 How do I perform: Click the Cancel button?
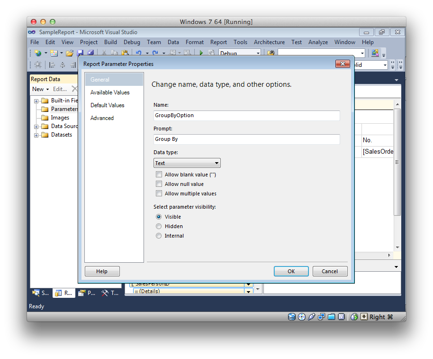click(x=330, y=271)
